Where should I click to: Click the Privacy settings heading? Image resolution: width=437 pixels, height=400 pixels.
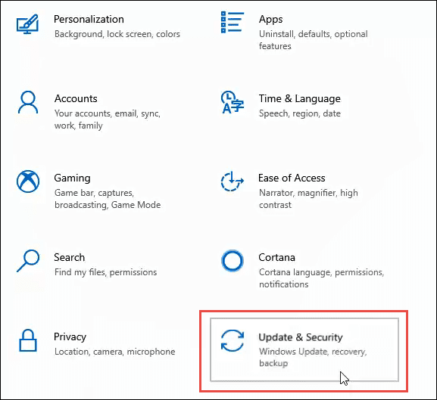[x=70, y=336]
